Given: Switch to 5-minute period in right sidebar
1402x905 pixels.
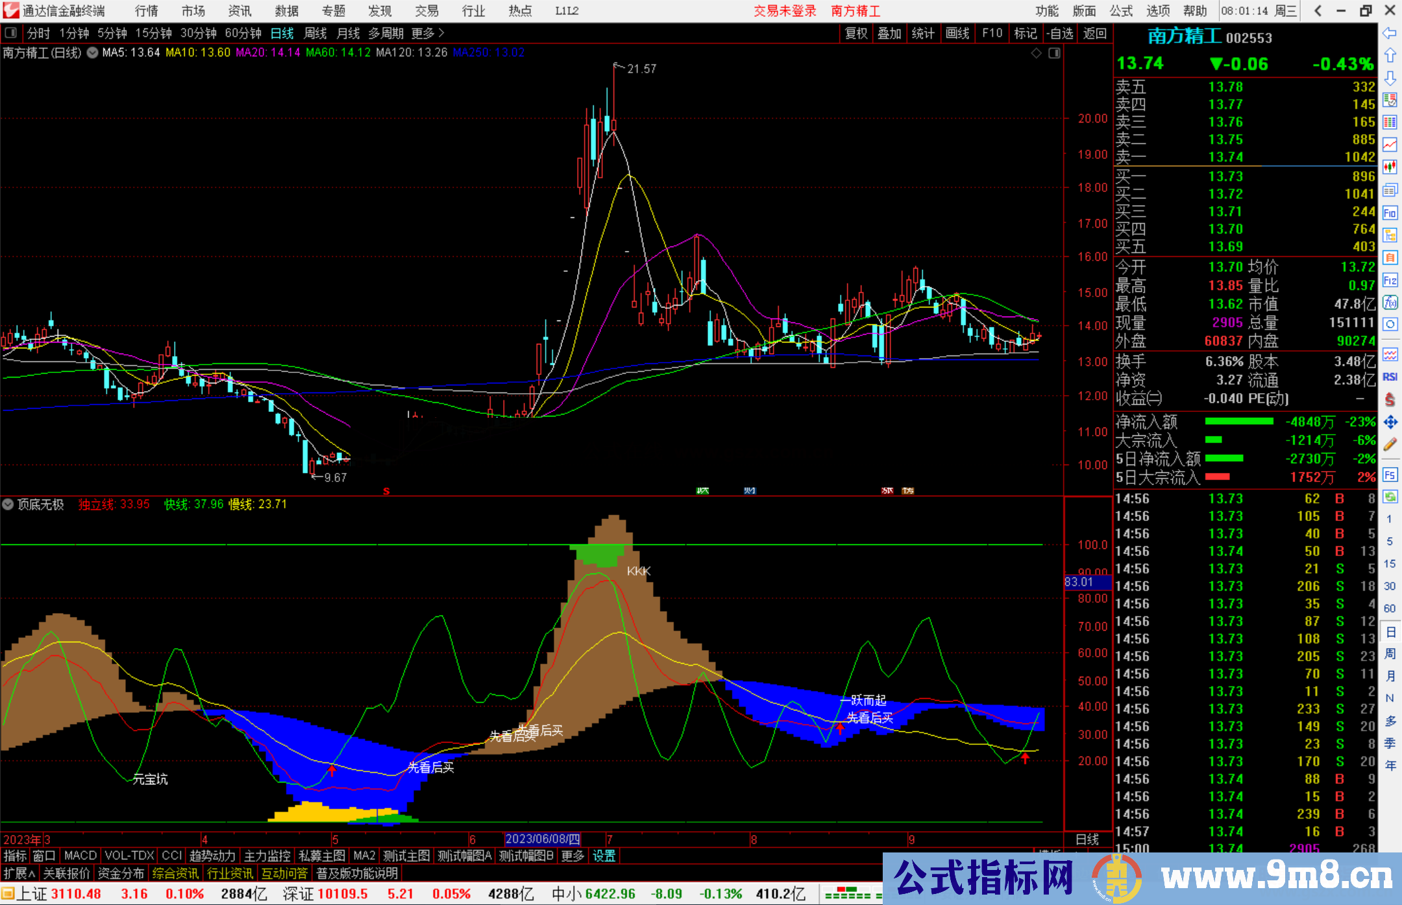Looking at the screenshot, I should point(1390,541).
